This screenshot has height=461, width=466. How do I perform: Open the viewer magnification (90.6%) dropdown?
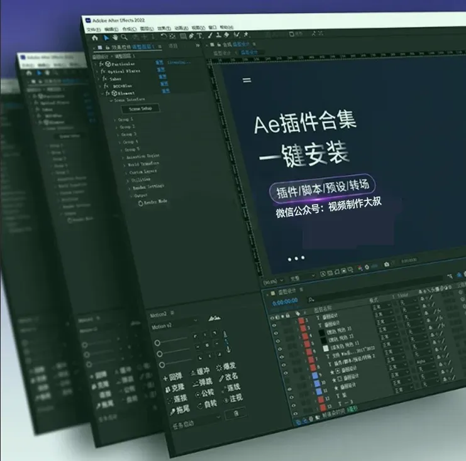click(x=274, y=281)
